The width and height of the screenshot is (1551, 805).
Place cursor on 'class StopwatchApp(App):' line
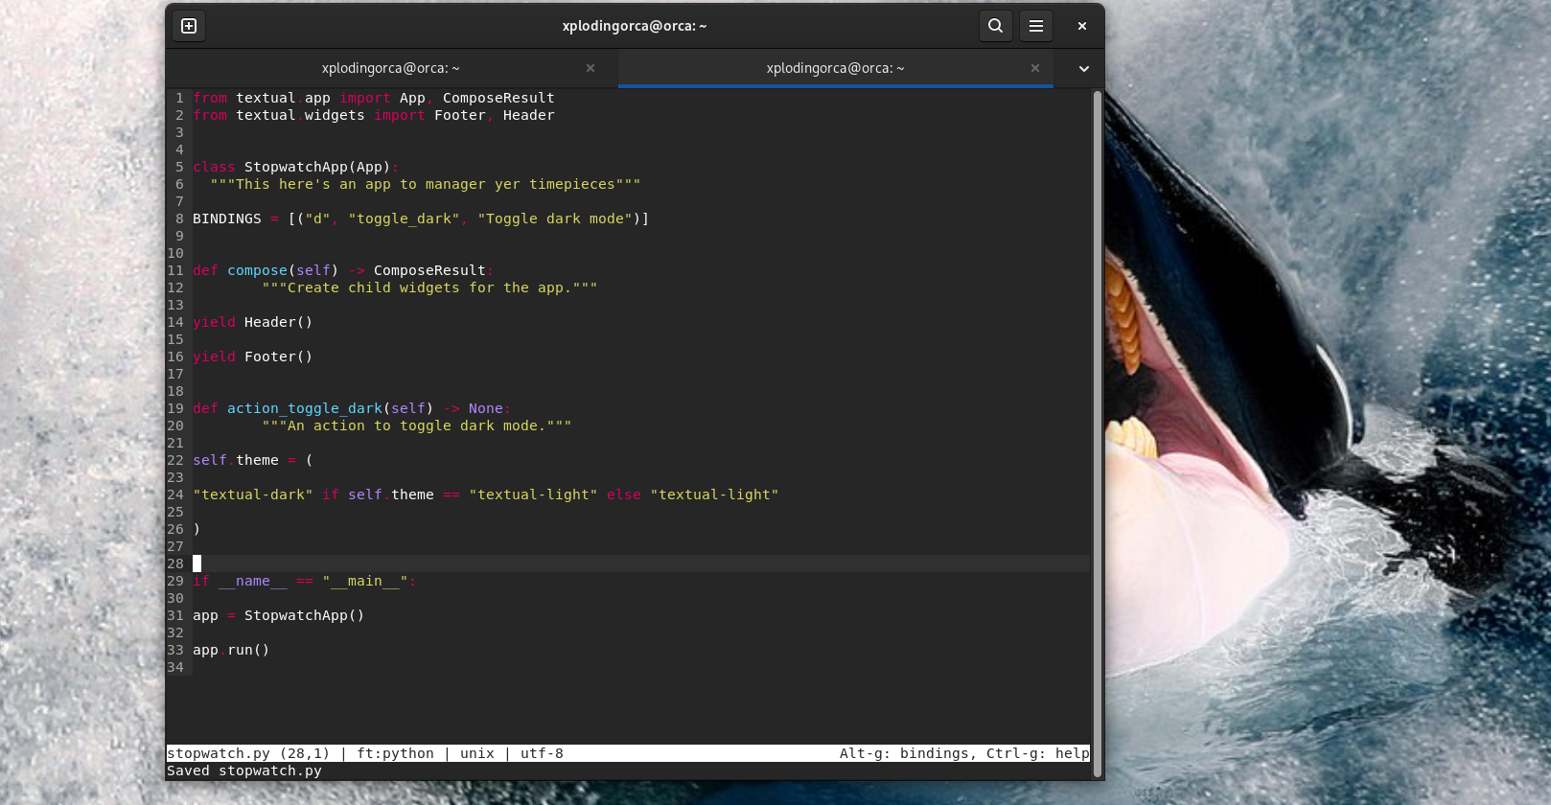[296, 167]
